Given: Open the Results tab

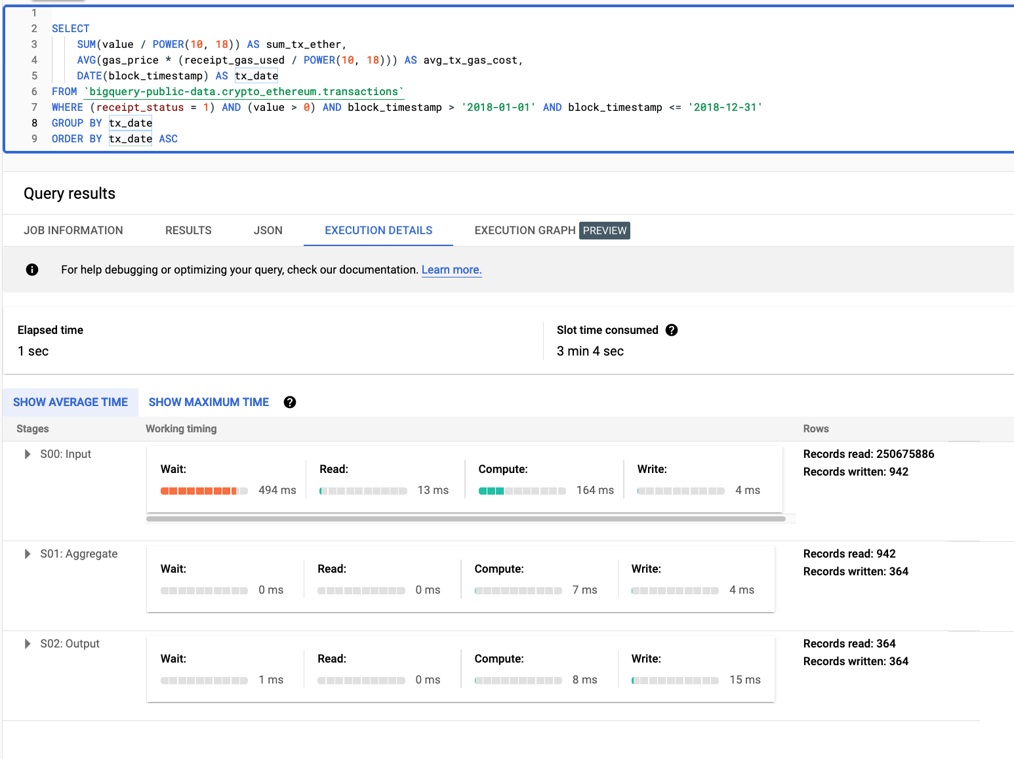Looking at the screenshot, I should click(x=188, y=230).
